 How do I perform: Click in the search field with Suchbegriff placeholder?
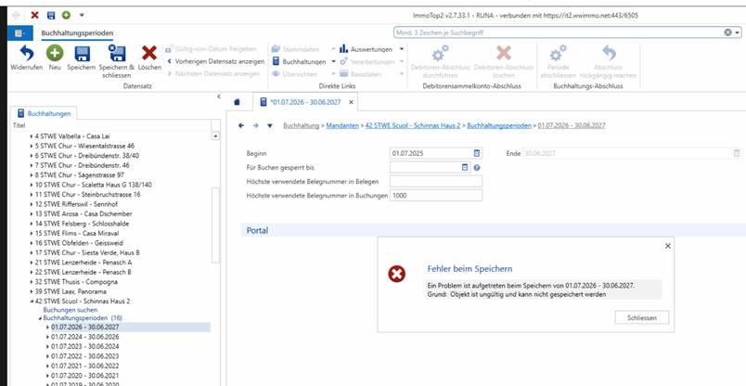[557, 32]
